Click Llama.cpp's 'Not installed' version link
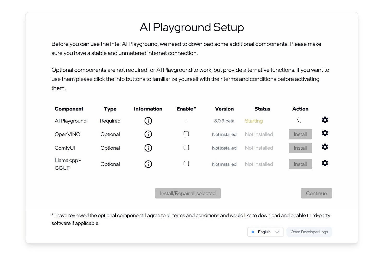 tap(224, 164)
